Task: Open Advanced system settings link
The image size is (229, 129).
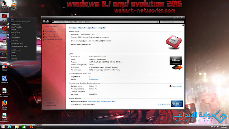Action: coord(54,40)
